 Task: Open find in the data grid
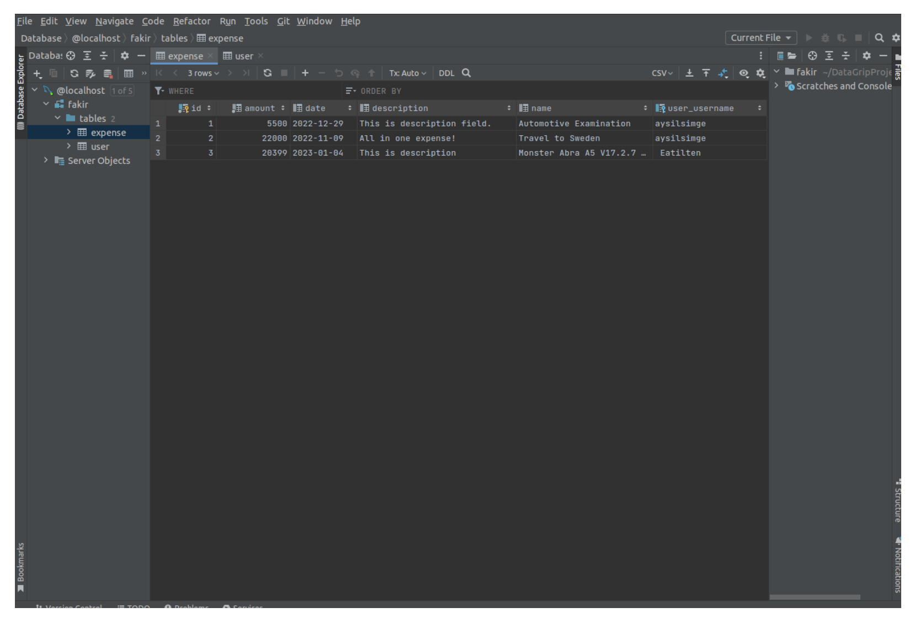[466, 73]
